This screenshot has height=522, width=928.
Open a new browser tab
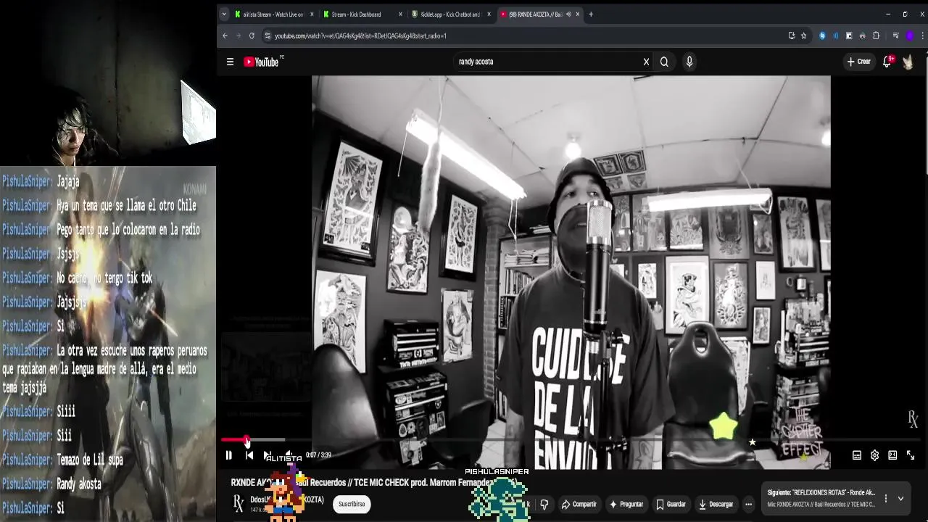point(590,14)
